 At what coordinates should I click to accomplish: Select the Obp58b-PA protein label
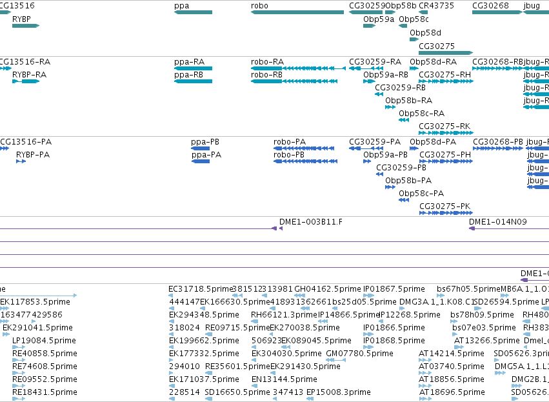click(408, 181)
